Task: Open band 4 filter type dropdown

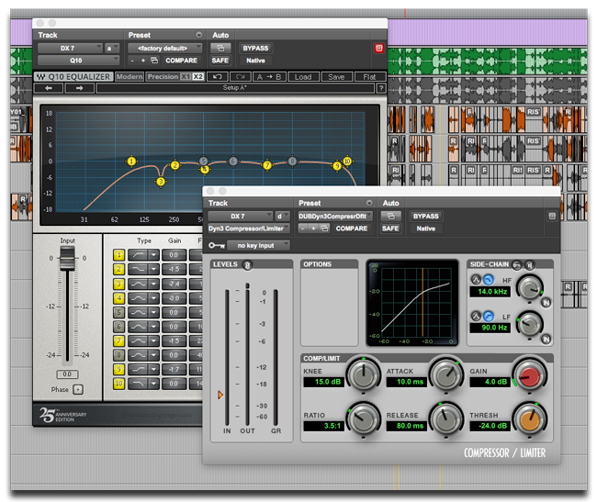Action: click(x=153, y=298)
